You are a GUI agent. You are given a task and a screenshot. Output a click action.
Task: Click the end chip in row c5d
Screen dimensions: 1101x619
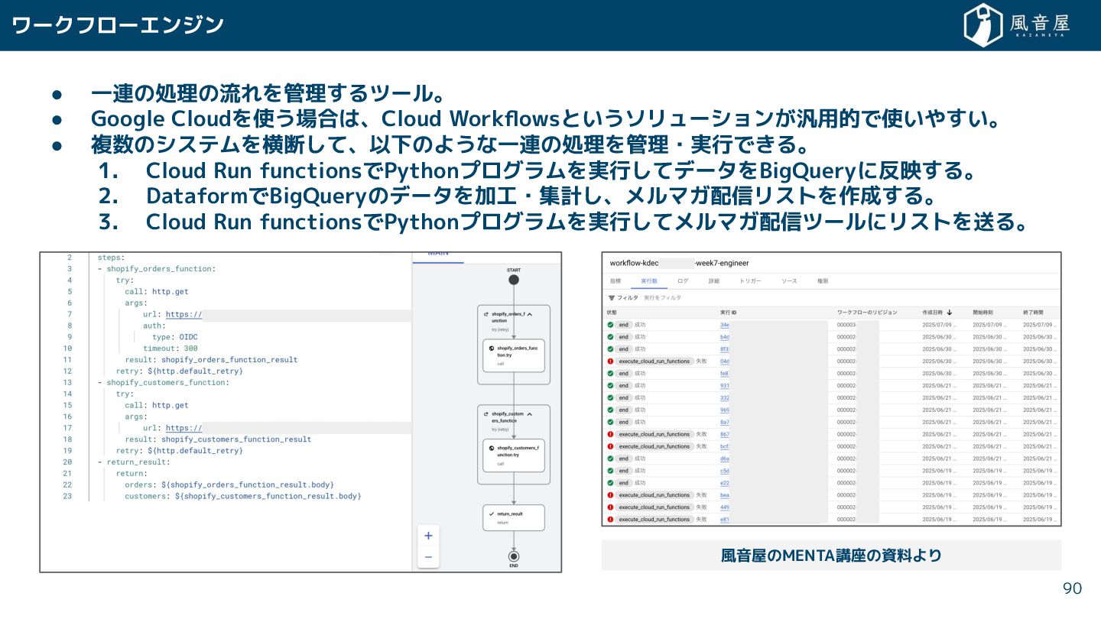623,471
